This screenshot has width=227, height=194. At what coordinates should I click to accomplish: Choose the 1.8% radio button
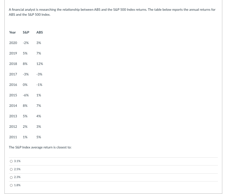[x=11, y=185]
